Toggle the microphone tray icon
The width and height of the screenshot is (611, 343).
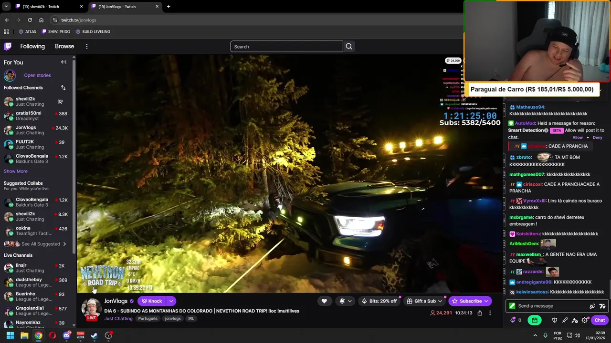click(545, 335)
